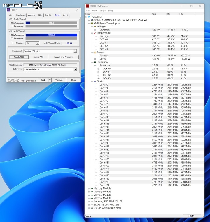210x222 pixels.
Task: Collapse the Temperatures node
Action: (x=92, y=33)
